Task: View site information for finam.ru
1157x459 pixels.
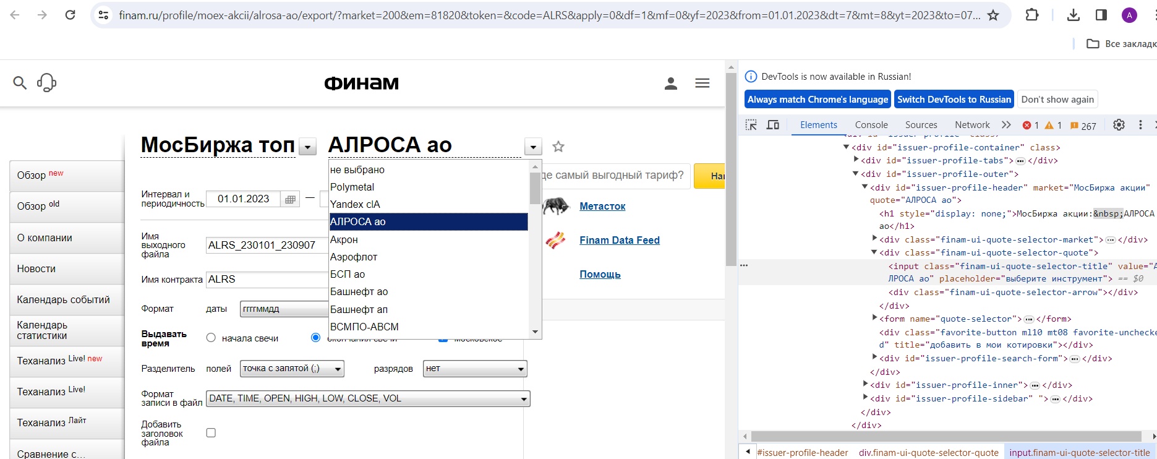Action: pyautogui.click(x=104, y=15)
